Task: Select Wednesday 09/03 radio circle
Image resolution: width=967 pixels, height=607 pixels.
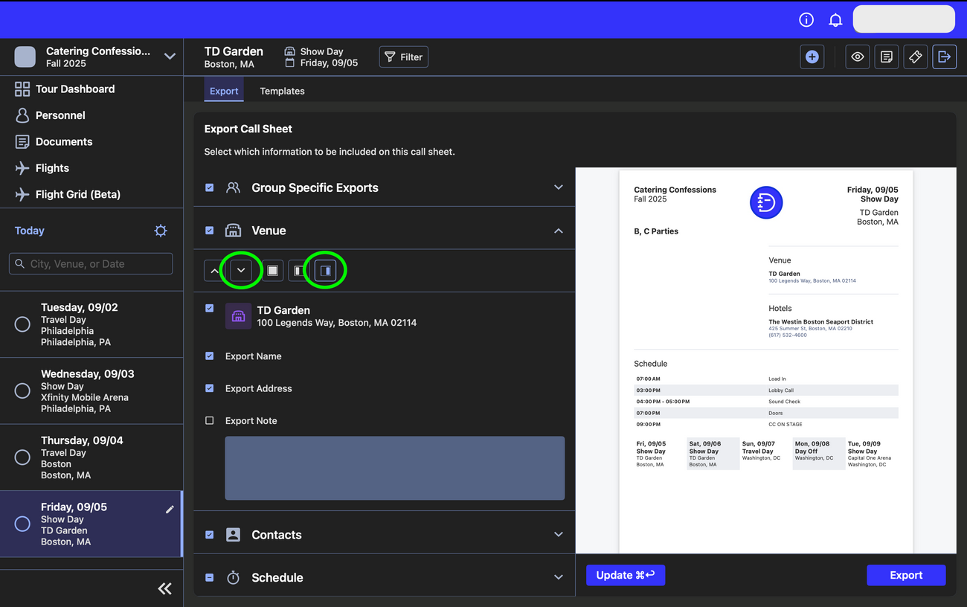Action: pos(22,391)
